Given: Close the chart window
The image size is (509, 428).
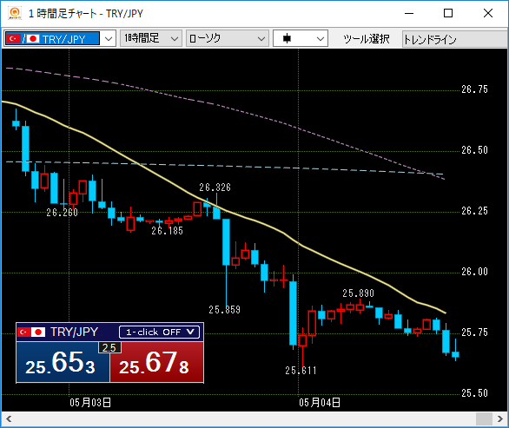Looking at the screenshot, I should click(x=488, y=14).
